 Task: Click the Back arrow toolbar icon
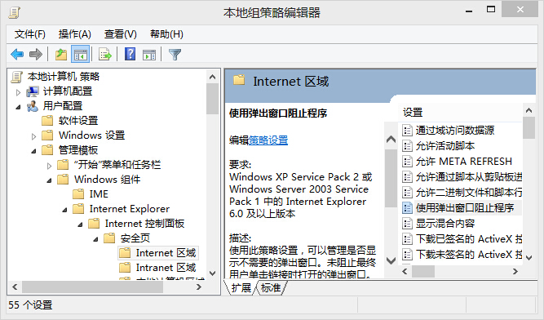click(x=17, y=55)
